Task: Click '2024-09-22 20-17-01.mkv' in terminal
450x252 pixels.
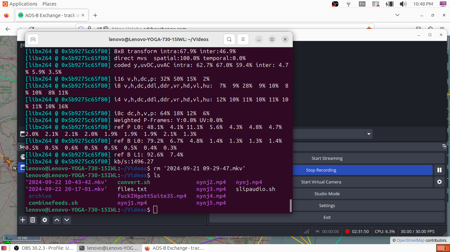Action: pos(66,189)
